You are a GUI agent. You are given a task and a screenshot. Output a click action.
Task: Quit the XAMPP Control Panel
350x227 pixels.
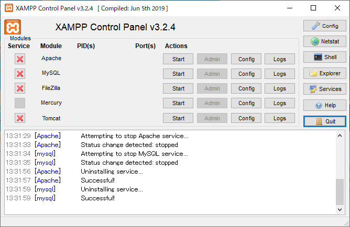coord(324,121)
